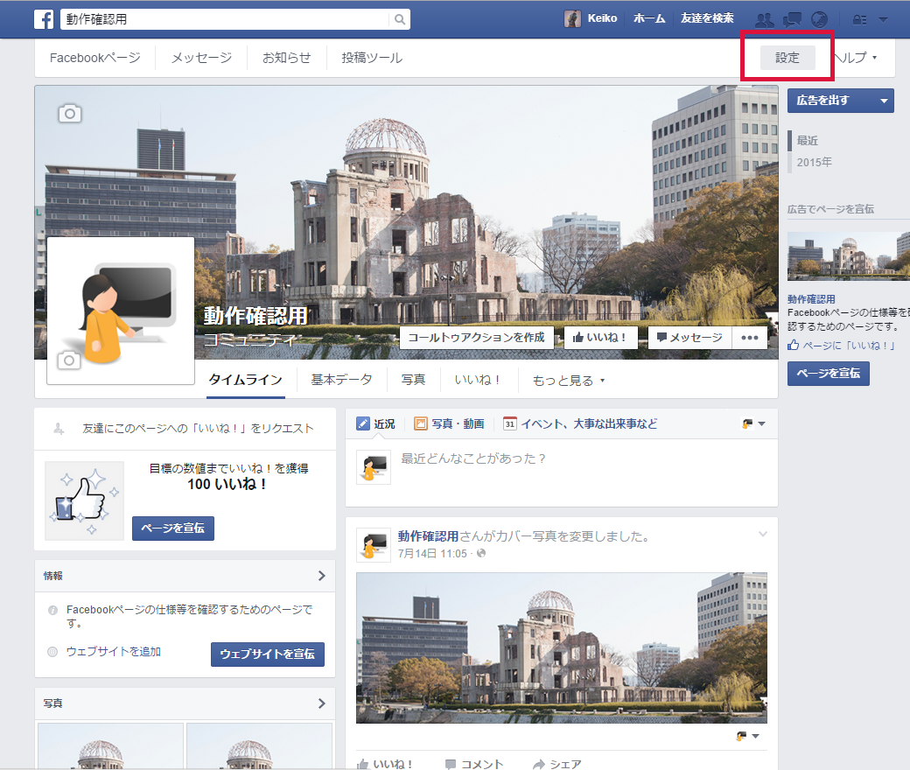
Task: Expand the 写真 section arrow
Action: click(x=321, y=703)
